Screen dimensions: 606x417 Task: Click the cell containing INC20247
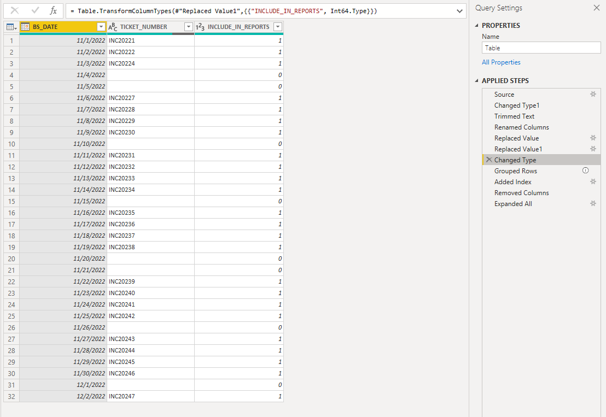click(x=151, y=397)
